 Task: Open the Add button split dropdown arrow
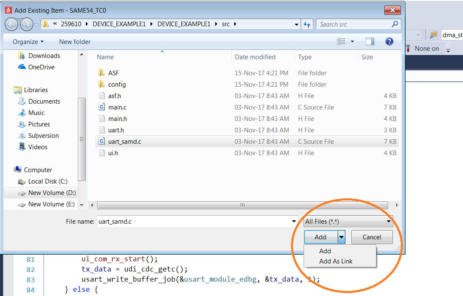(x=341, y=237)
